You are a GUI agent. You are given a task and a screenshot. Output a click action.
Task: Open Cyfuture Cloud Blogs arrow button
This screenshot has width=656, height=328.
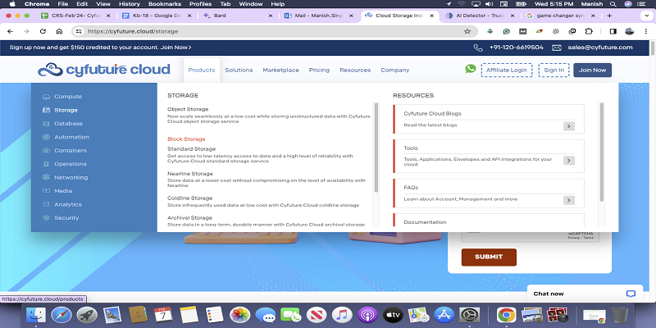tap(568, 126)
